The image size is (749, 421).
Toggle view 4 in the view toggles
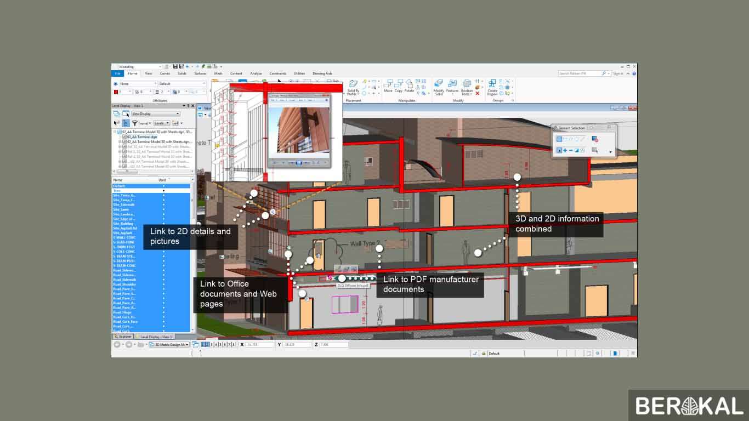click(x=216, y=344)
